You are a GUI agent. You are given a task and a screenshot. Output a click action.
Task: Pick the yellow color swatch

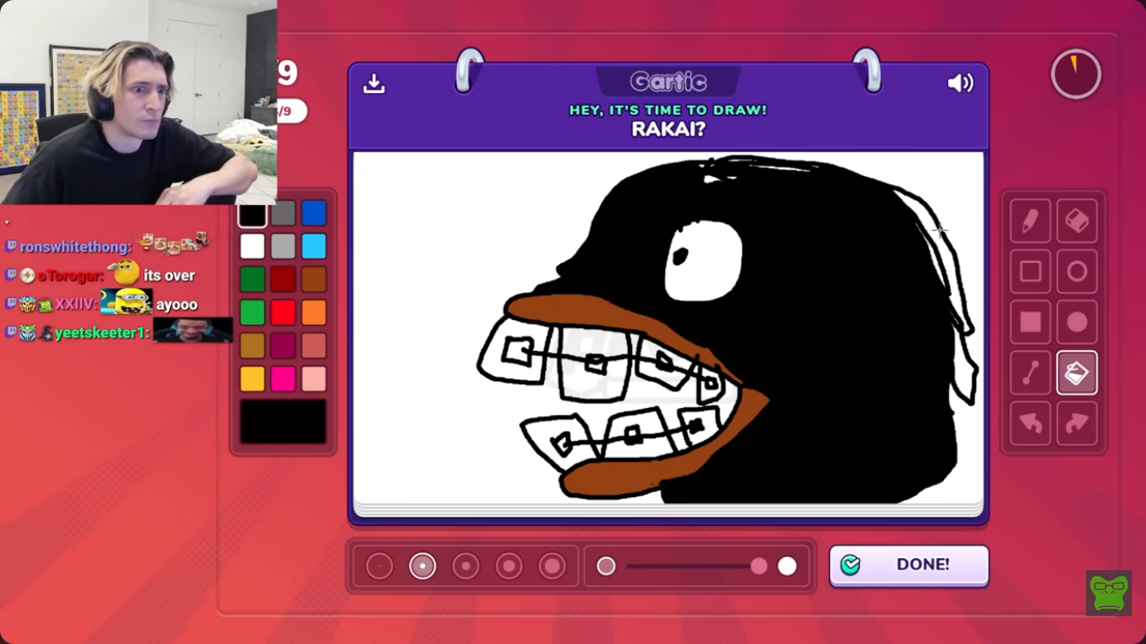tap(253, 378)
